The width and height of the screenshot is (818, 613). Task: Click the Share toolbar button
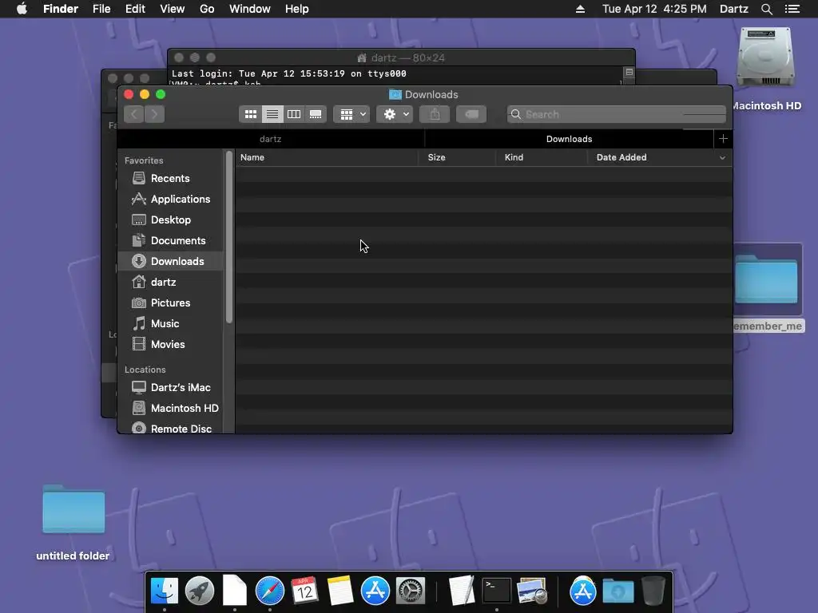[x=435, y=114]
